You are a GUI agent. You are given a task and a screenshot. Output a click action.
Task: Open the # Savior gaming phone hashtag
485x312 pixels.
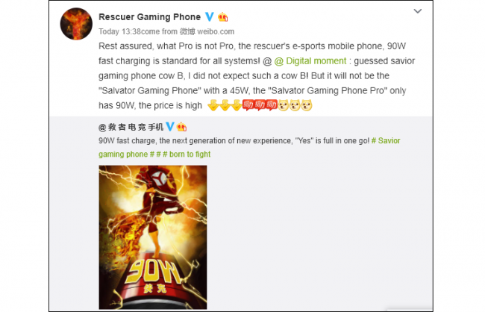(249, 147)
